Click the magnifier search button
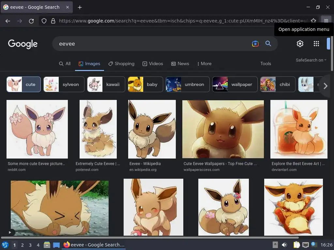The height and width of the screenshot is (250, 334). pyautogui.click(x=268, y=44)
